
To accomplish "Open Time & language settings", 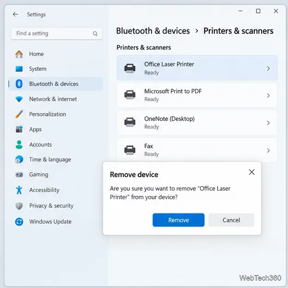I will (x=56, y=160).
